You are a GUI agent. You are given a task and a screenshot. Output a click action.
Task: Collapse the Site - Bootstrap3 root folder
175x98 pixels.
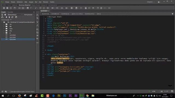[x=2, y=22]
